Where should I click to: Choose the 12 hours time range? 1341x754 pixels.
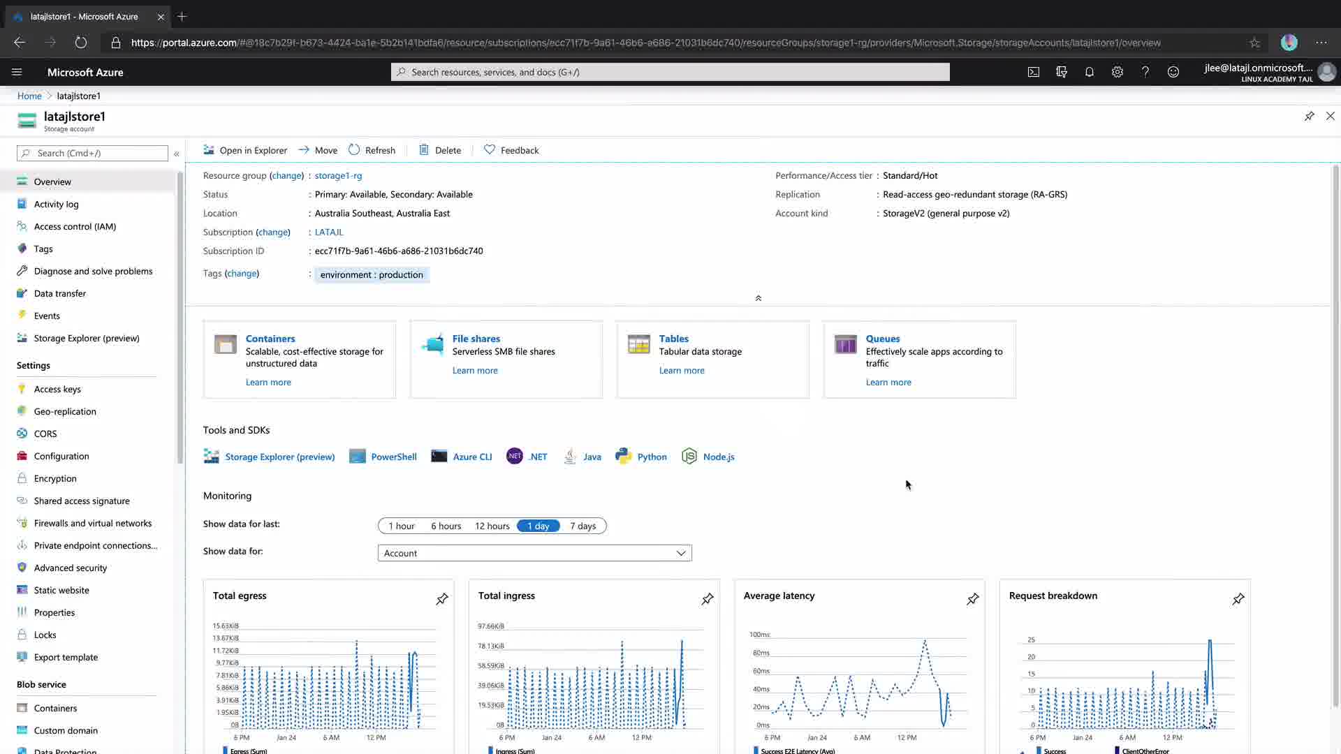[x=492, y=526]
